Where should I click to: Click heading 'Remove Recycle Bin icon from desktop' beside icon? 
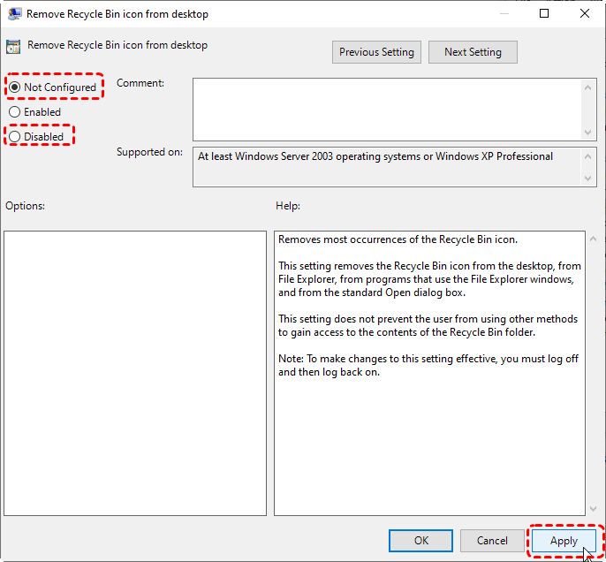[117, 45]
